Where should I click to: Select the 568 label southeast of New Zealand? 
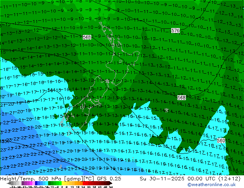point(181,97)
